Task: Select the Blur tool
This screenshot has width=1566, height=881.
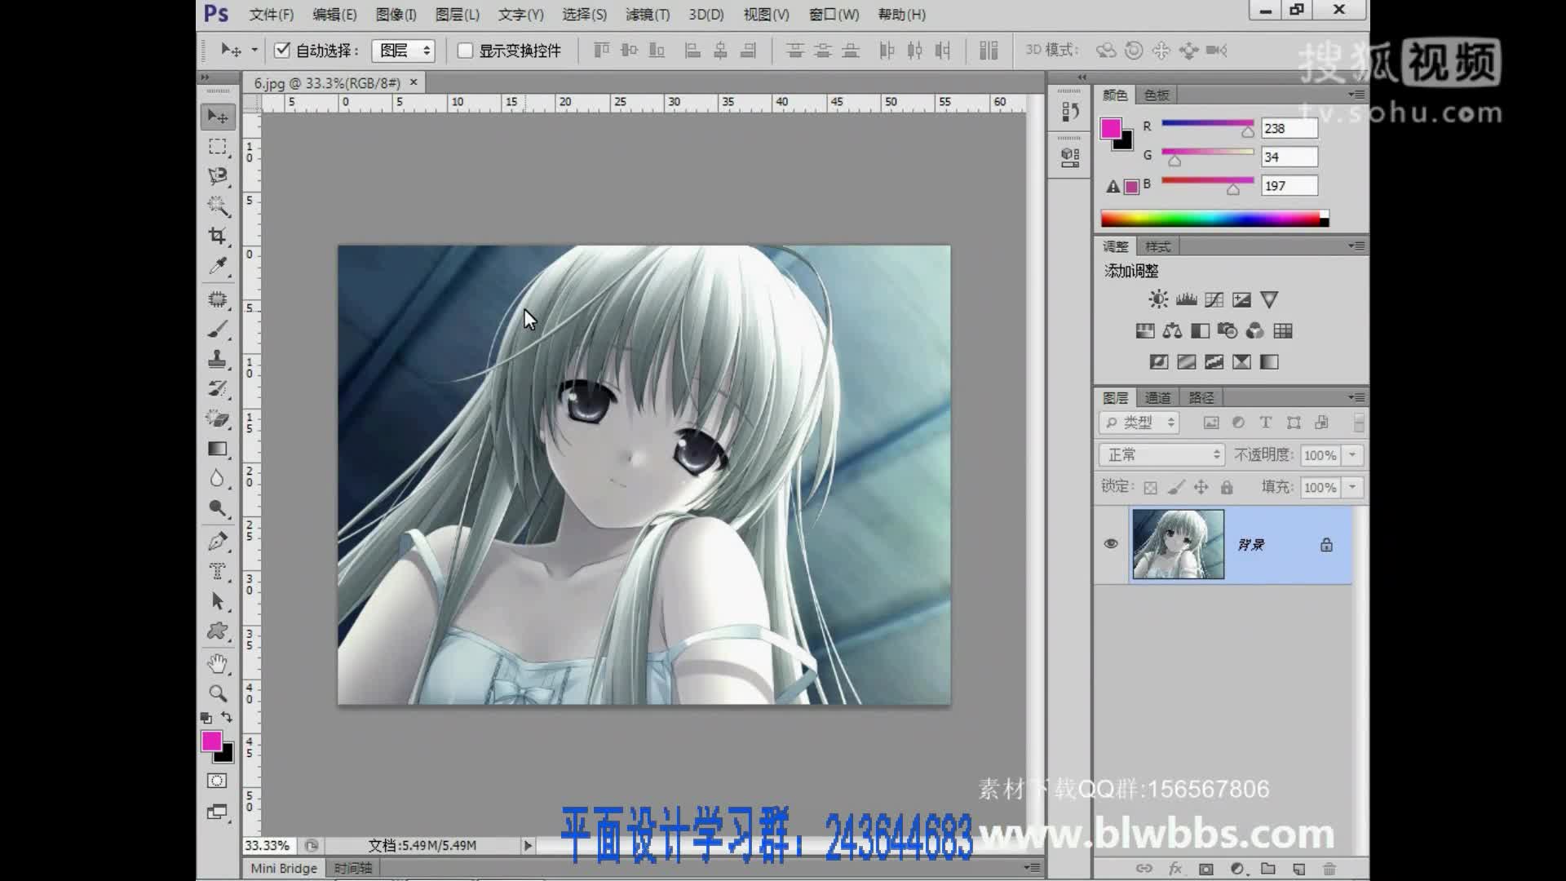Action: [x=218, y=479]
